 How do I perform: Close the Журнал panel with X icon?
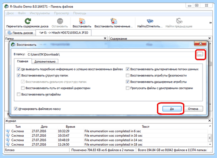pyautogui.click(x=209, y=120)
